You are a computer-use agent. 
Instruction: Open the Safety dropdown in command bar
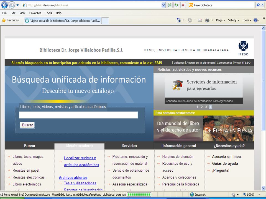tap(233, 20)
